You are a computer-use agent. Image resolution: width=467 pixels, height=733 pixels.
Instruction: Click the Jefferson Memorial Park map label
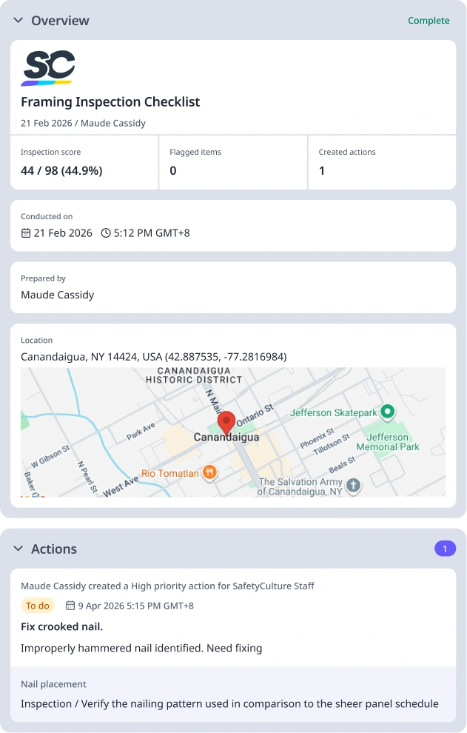coord(388,442)
